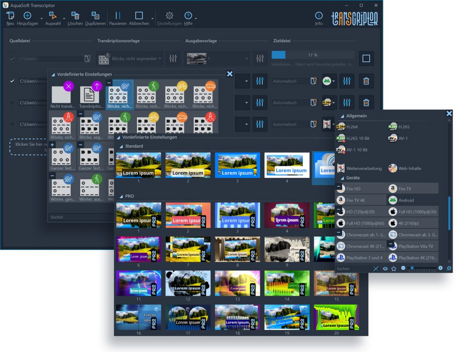
Task: Delete the second row with its trash icon
Action: 366,81
